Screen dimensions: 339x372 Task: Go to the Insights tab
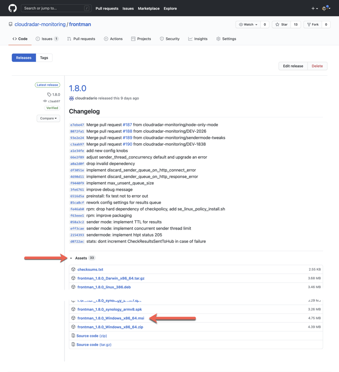(197, 39)
